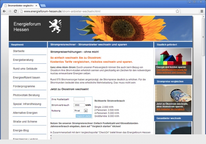Open Energieberatung menu item
206x144 pixels.
coord(23,60)
